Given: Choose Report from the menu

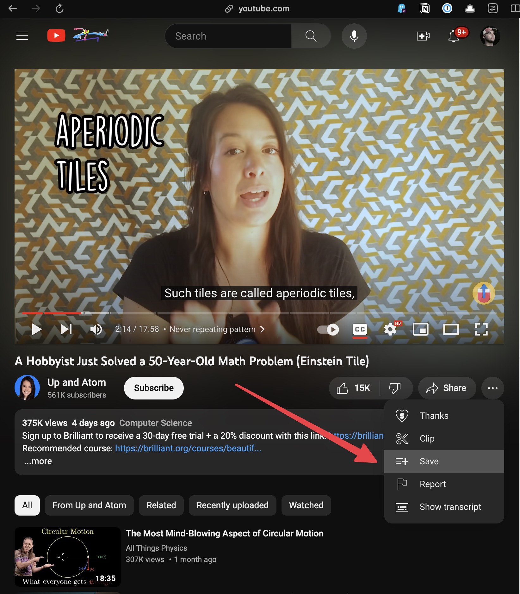Looking at the screenshot, I should [444, 484].
